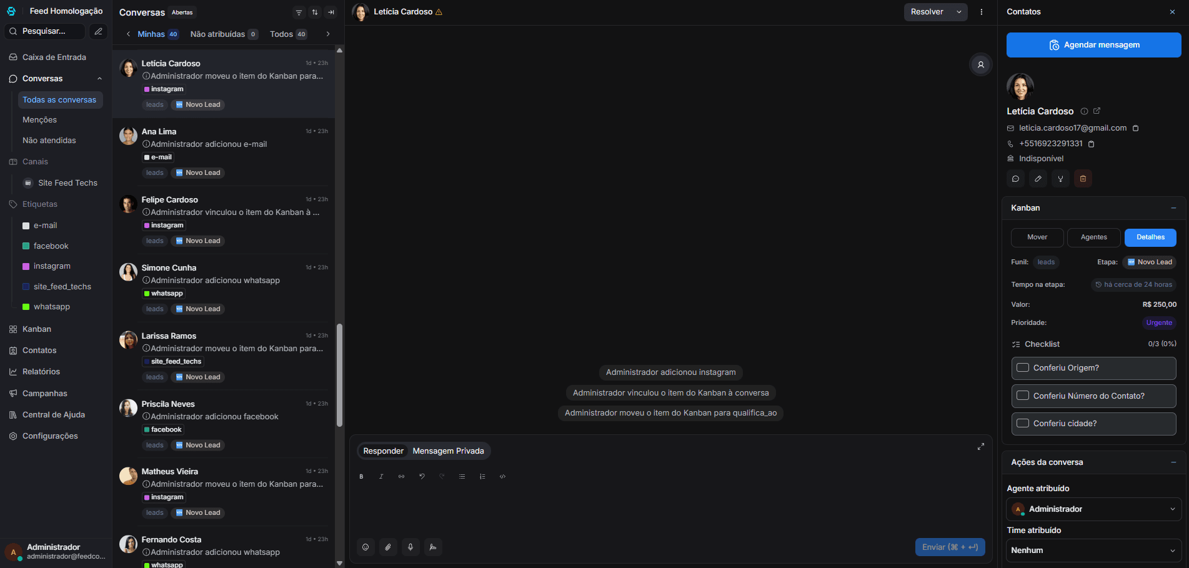Click the Pesquisar search field

(x=44, y=31)
